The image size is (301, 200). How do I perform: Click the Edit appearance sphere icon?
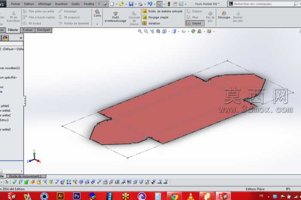tap(193, 31)
